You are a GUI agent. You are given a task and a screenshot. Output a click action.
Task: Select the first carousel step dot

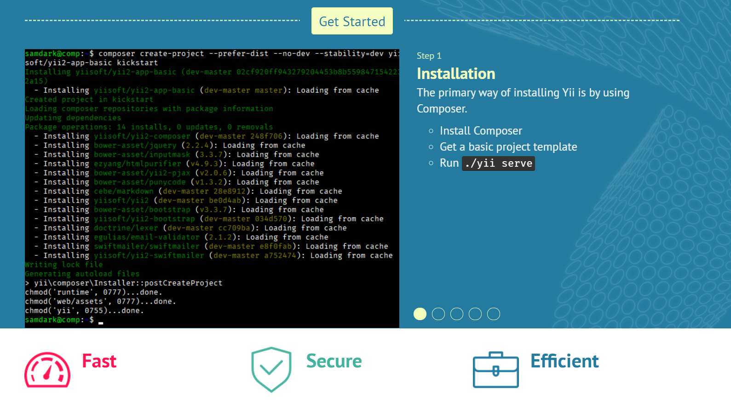click(420, 314)
